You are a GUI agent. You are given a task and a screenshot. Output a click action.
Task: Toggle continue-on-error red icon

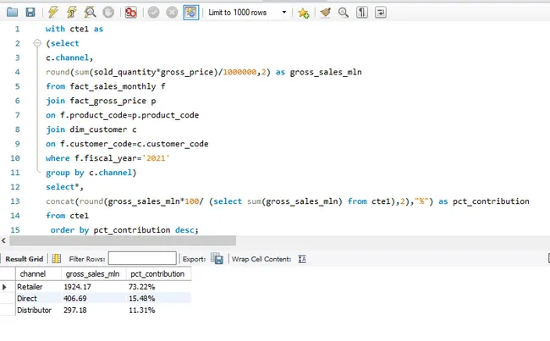[x=131, y=13]
